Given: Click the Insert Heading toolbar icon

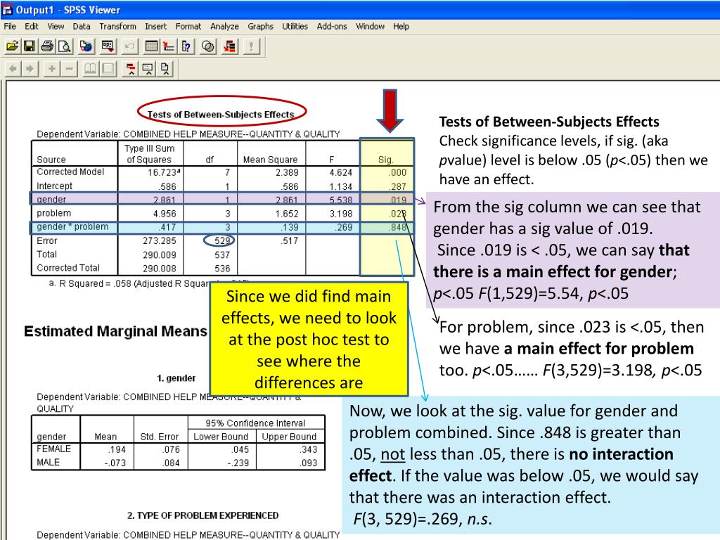Looking at the screenshot, I should point(130,69).
